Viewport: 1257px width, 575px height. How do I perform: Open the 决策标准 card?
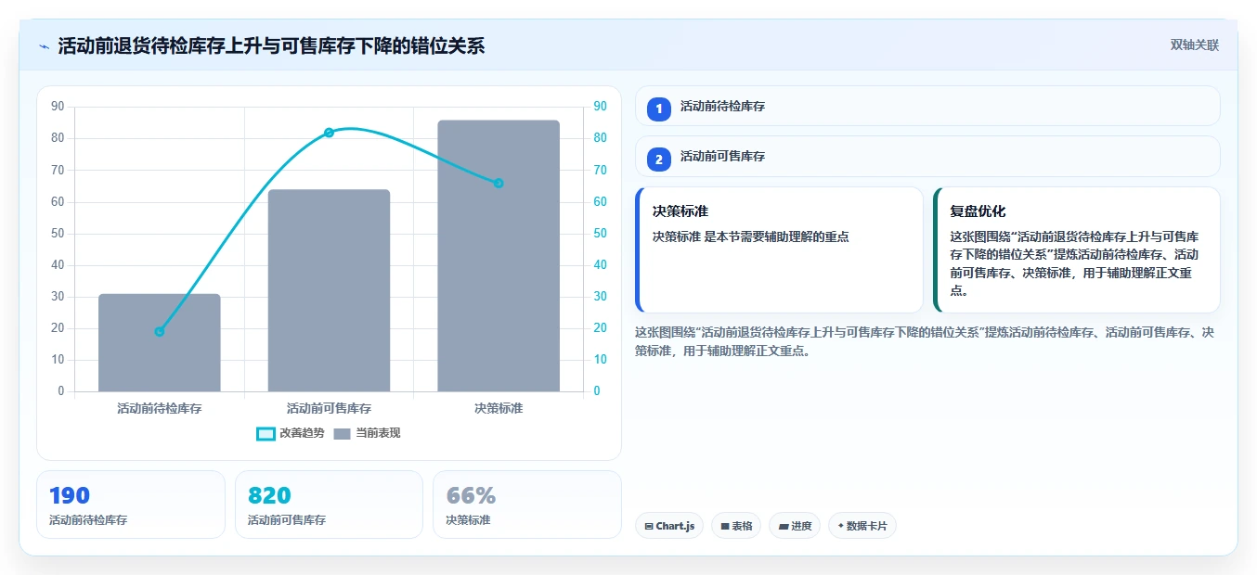coord(779,249)
